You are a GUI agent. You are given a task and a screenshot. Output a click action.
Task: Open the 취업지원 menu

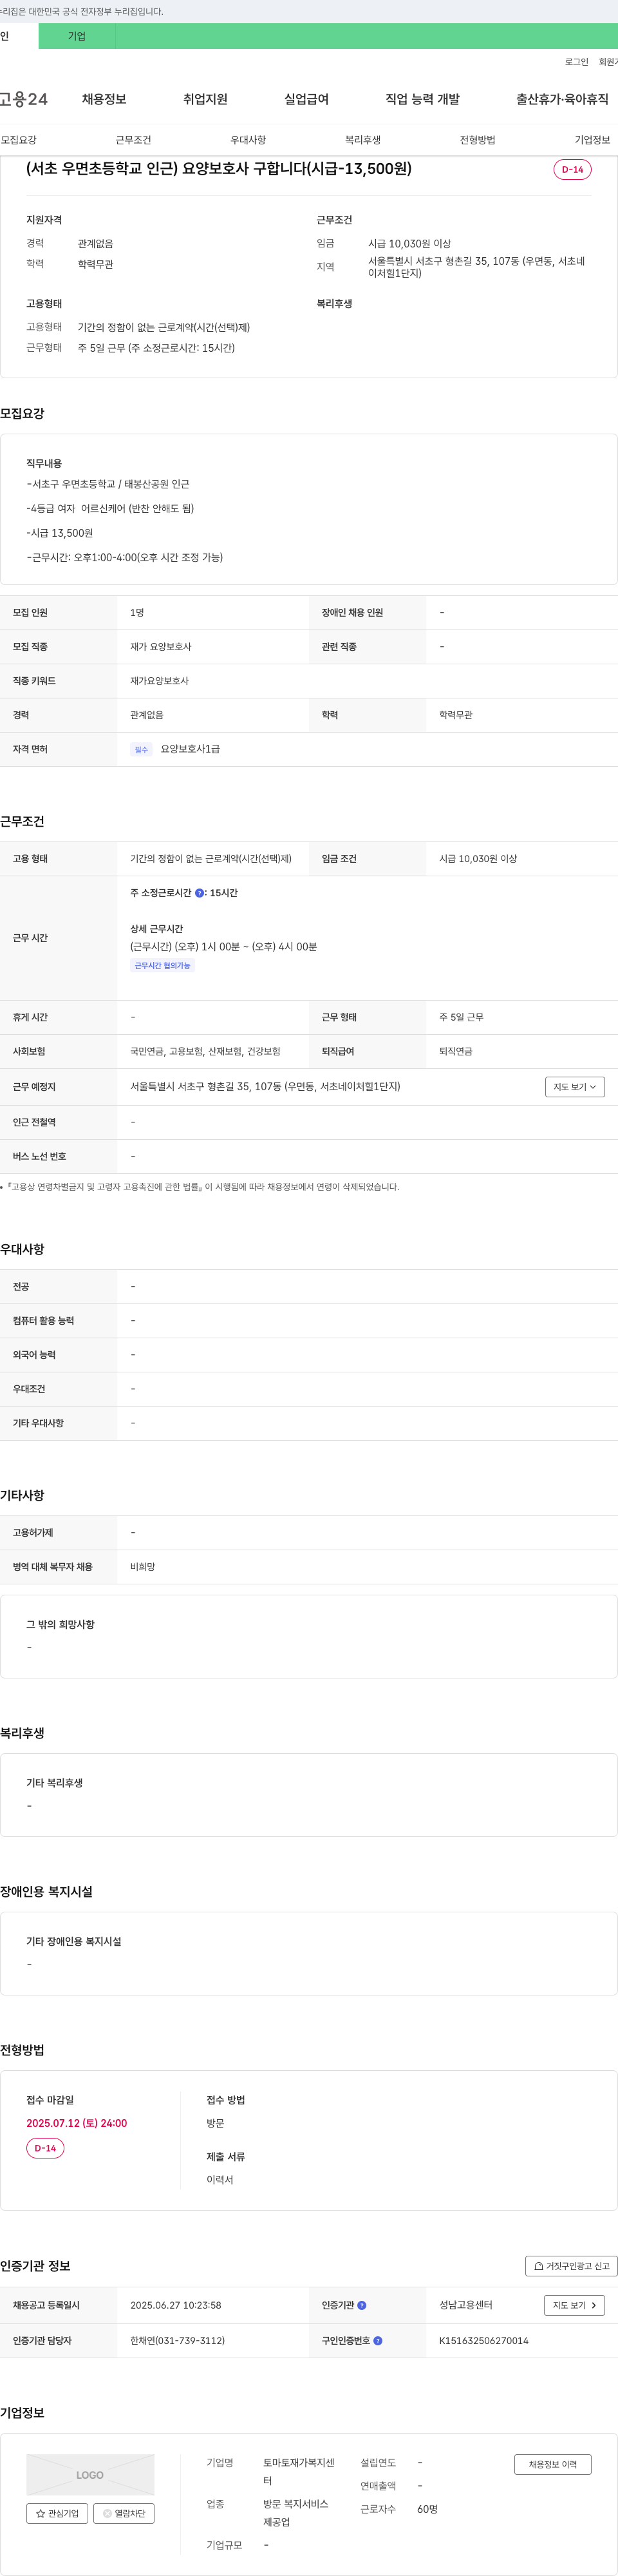point(205,99)
